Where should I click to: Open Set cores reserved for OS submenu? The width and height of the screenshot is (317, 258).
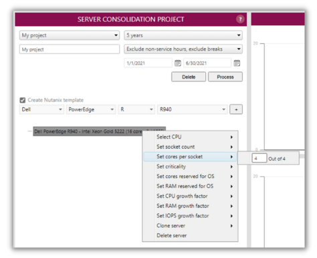click(x=190, y=176)
